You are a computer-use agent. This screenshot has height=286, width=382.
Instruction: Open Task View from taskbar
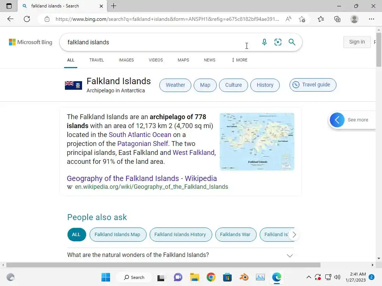161,277
